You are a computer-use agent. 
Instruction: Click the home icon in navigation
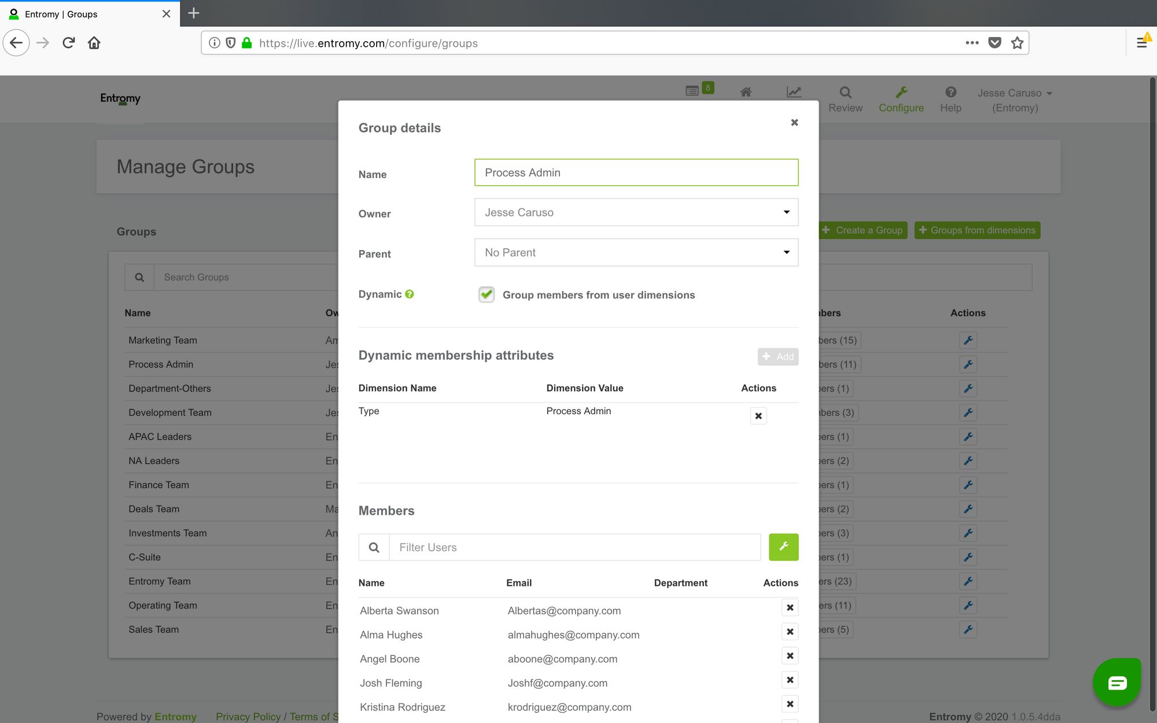click(746, 92)
